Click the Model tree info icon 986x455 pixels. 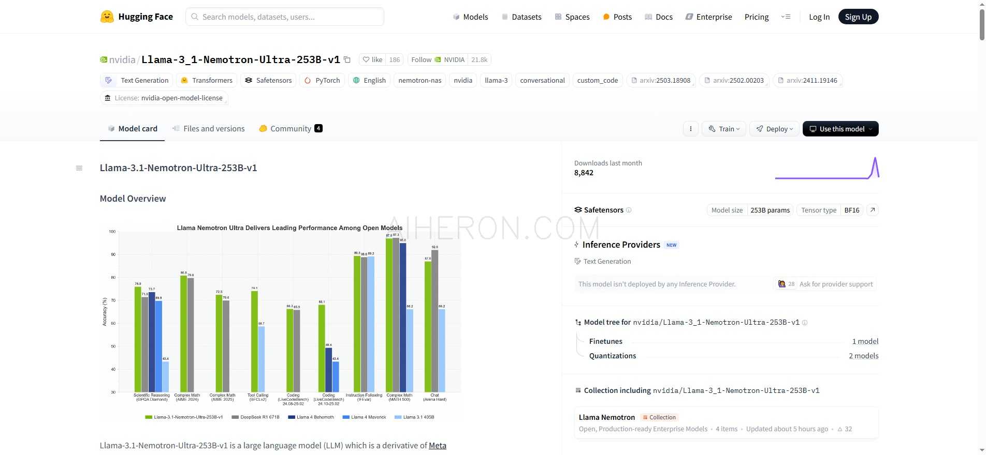(x=805, y=323)
